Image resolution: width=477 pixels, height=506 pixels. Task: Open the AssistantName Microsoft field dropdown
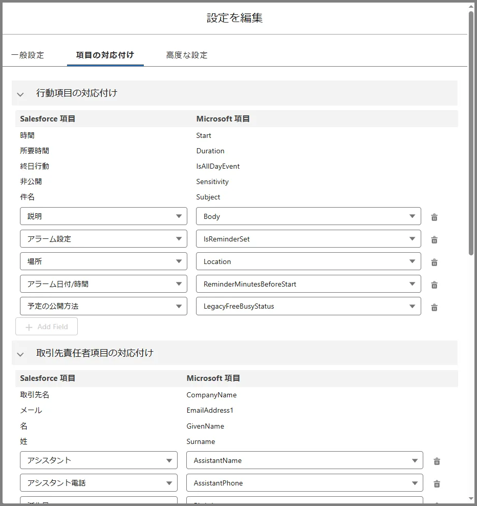coord(305,460)
